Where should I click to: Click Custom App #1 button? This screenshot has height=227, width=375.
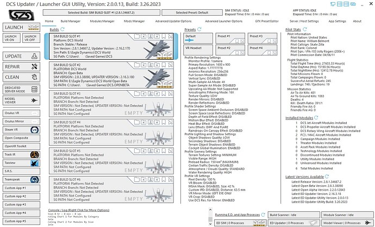pos(21,188)
